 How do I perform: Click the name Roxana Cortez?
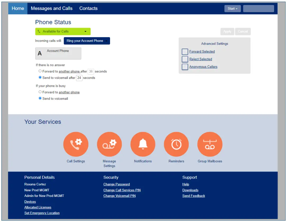(x=35, y=184)
